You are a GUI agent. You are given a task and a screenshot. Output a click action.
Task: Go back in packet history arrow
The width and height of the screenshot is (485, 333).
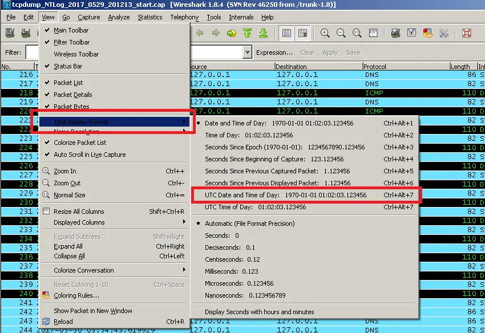[x=200, y=33]
